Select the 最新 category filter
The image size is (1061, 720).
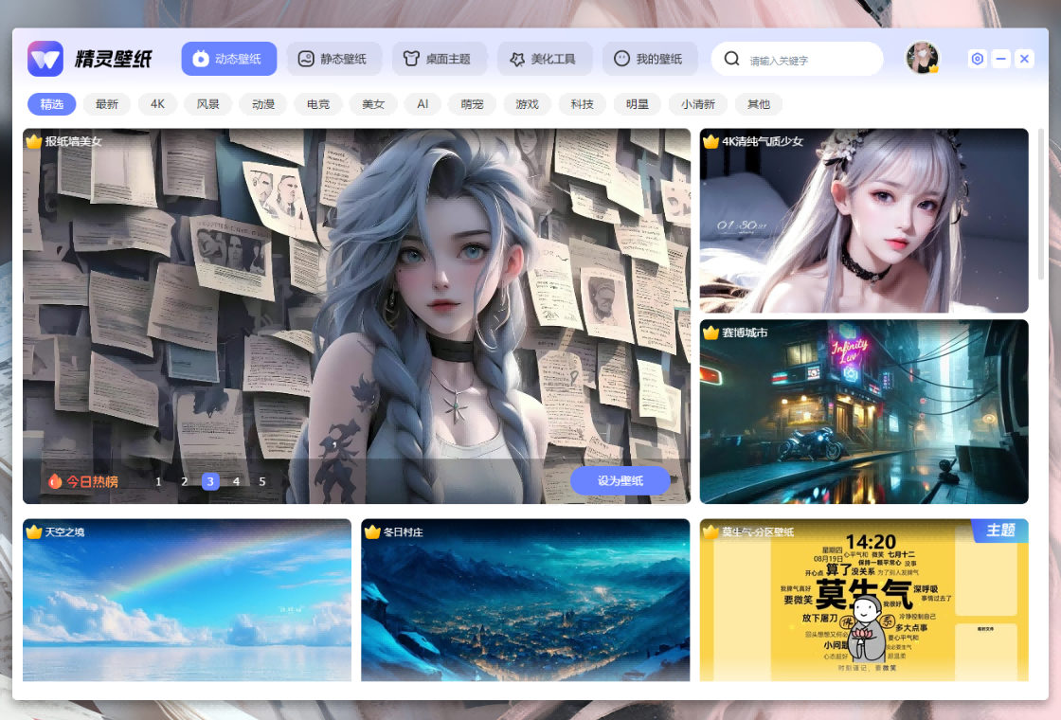point(107,104)
